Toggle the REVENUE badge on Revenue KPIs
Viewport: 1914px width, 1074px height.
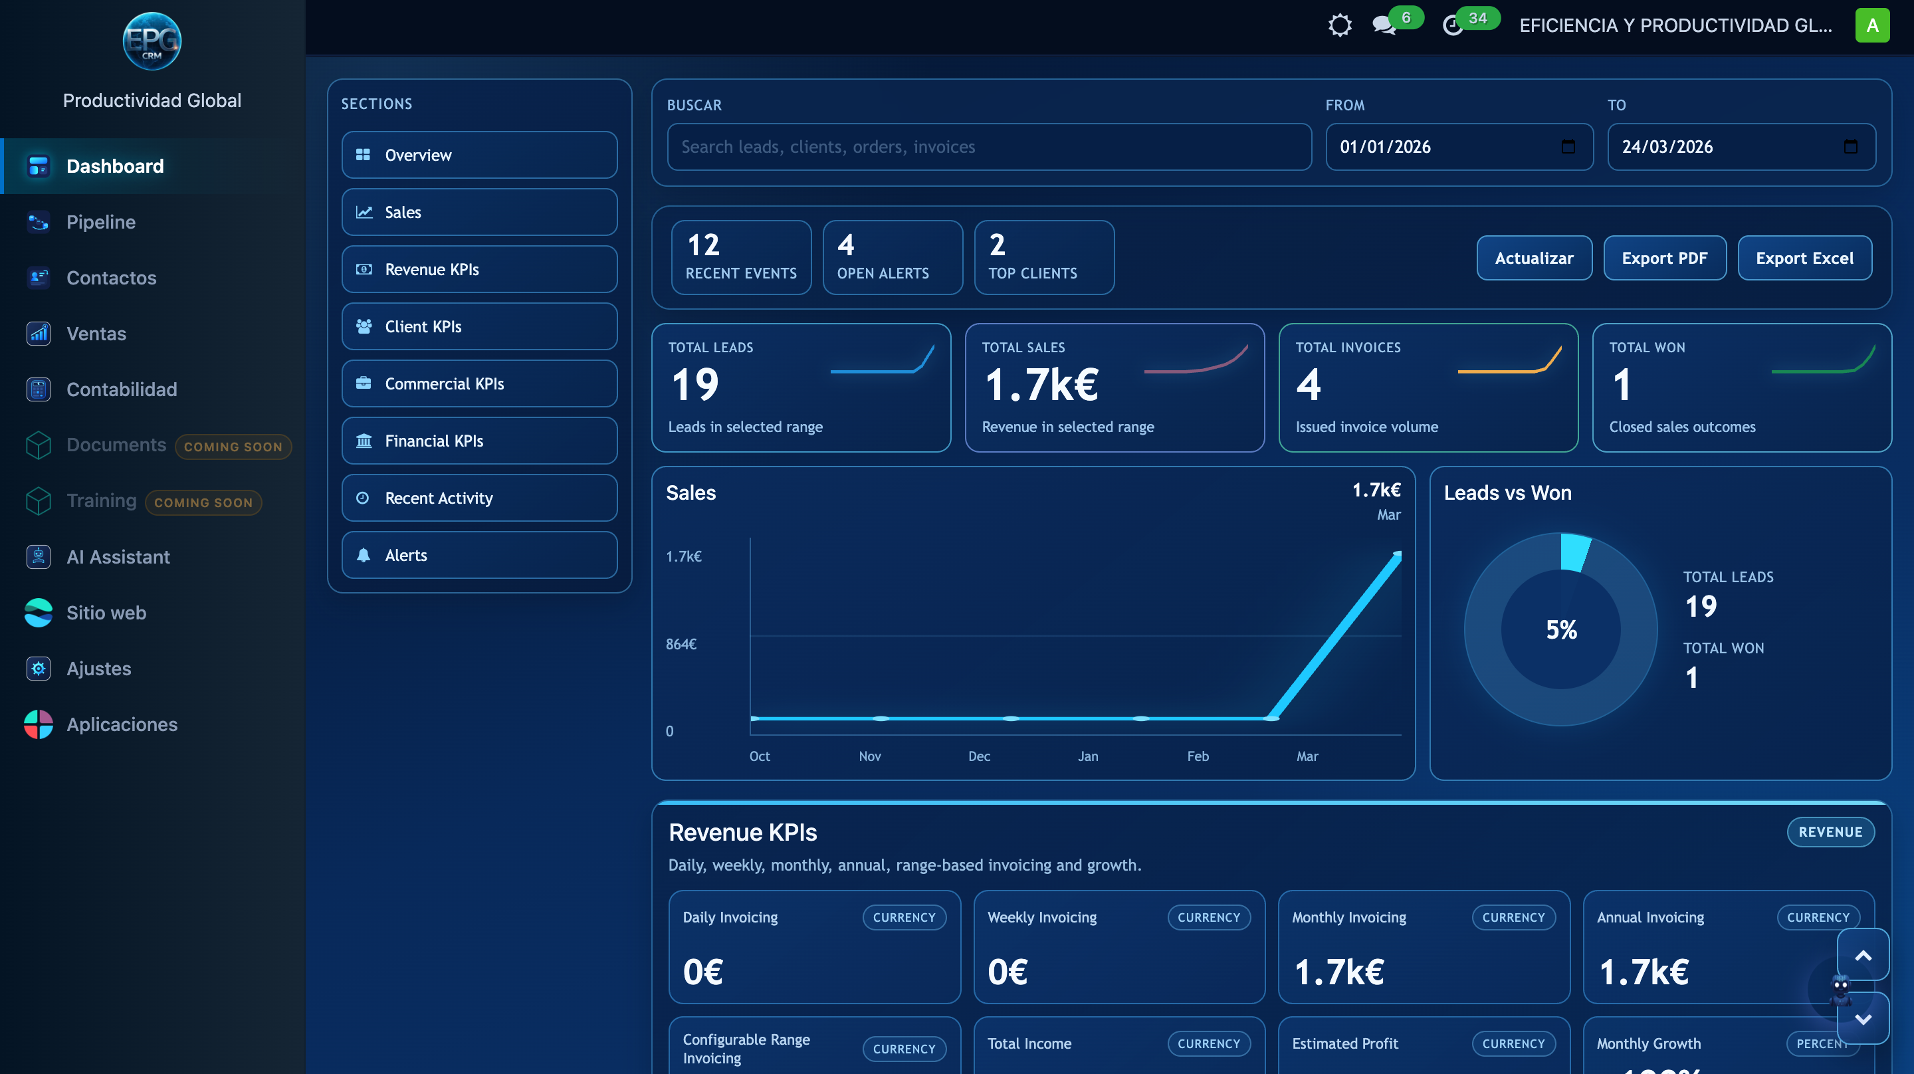click(1830, 831)
